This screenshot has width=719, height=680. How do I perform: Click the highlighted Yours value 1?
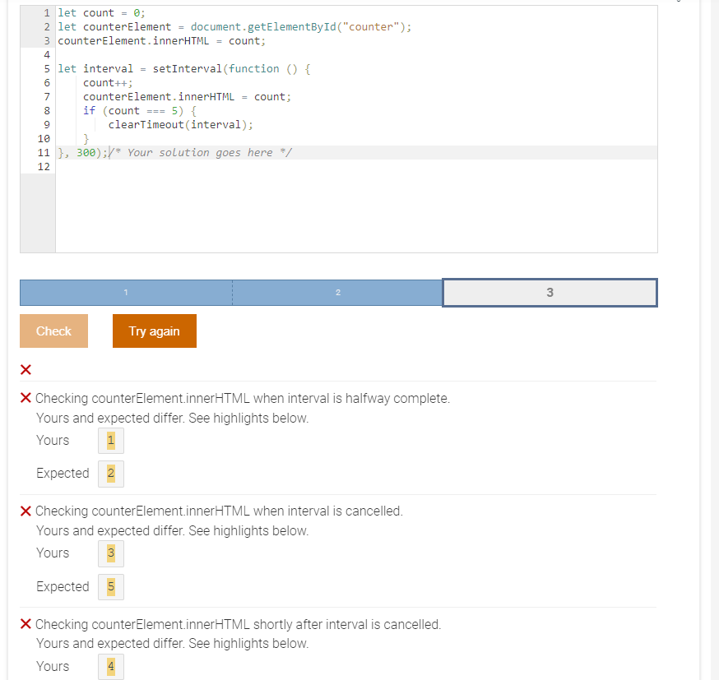[x=110, y=440]
